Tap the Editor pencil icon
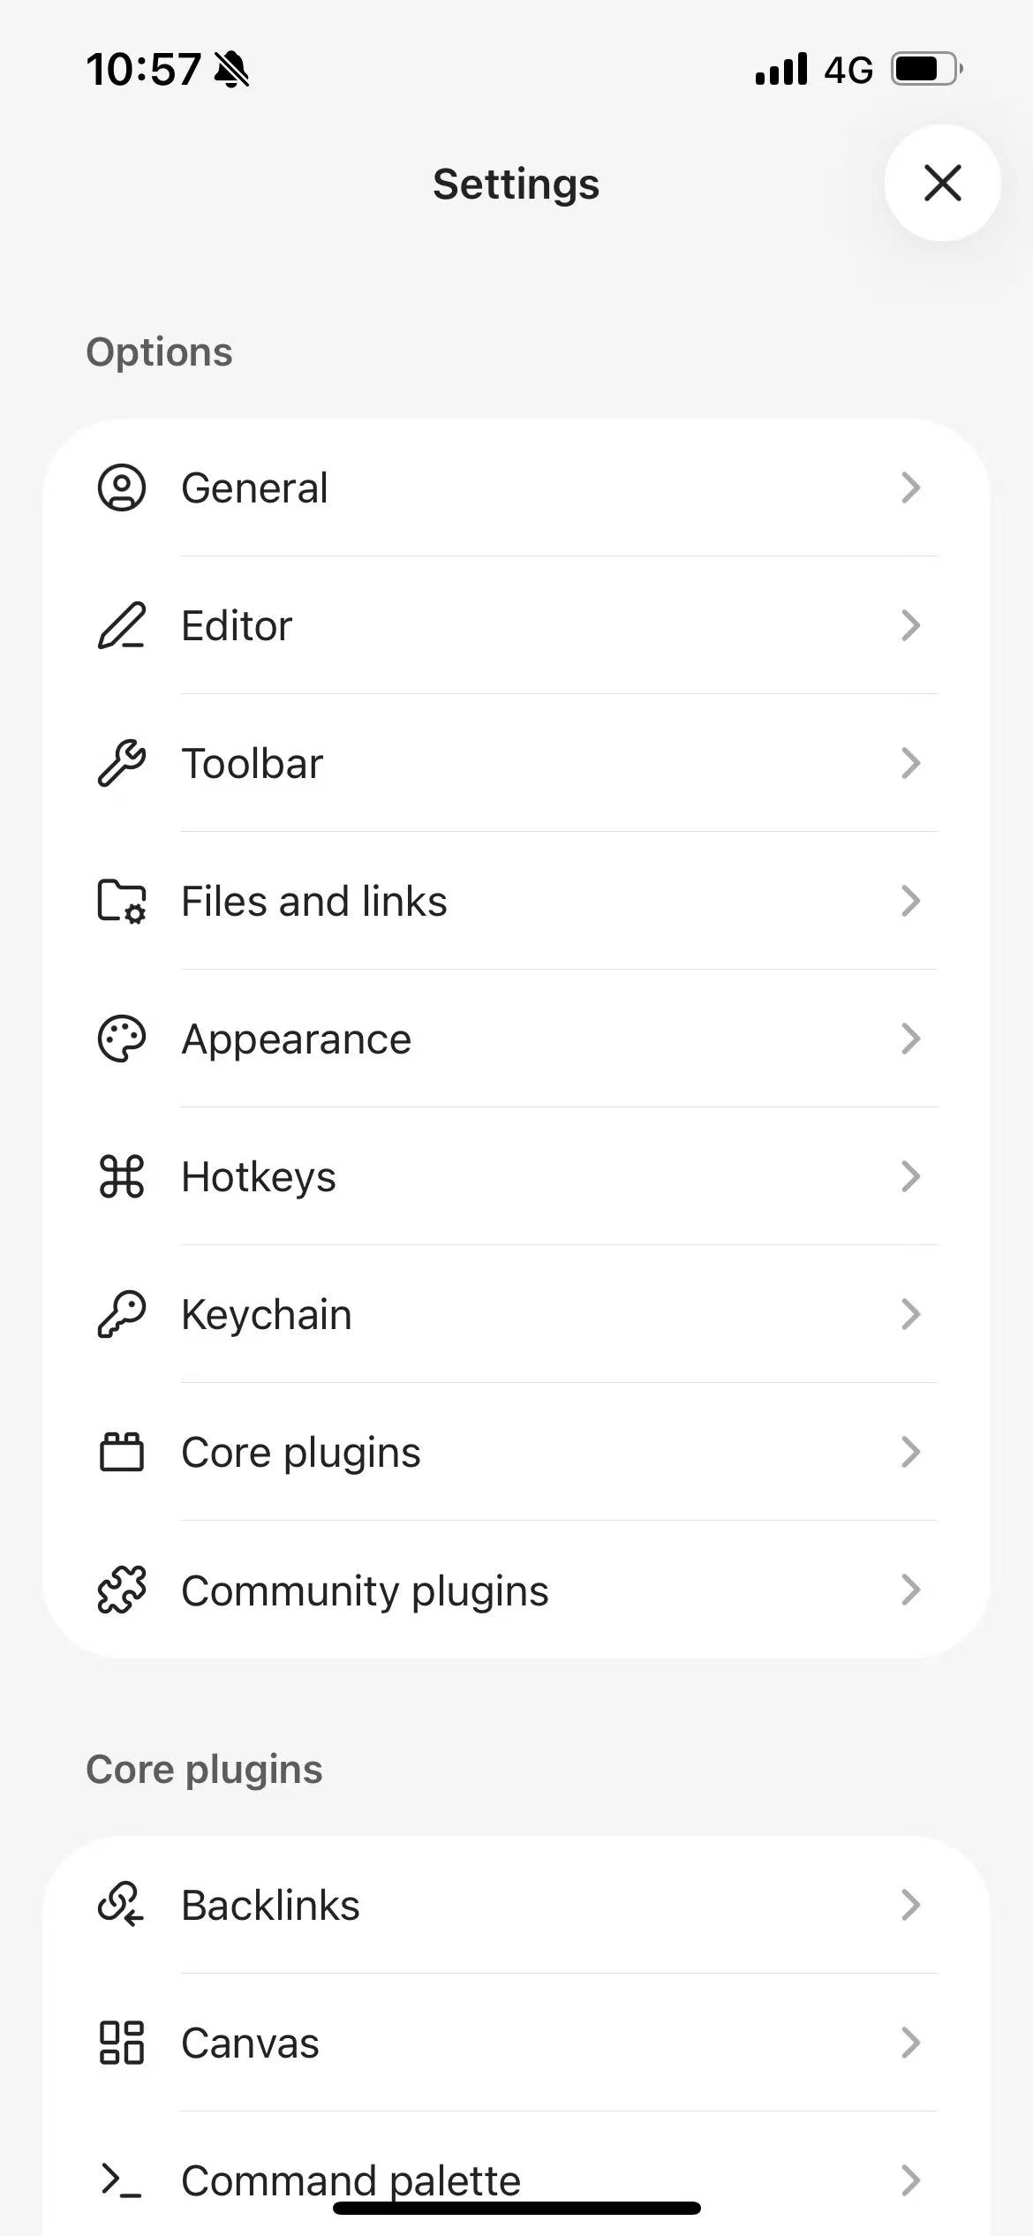This screenshot has height=2236, width=1033. tap(121, 625)
